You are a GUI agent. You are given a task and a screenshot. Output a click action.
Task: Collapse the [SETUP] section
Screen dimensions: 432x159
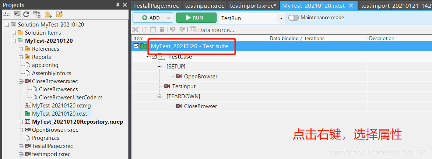point(159,66)
